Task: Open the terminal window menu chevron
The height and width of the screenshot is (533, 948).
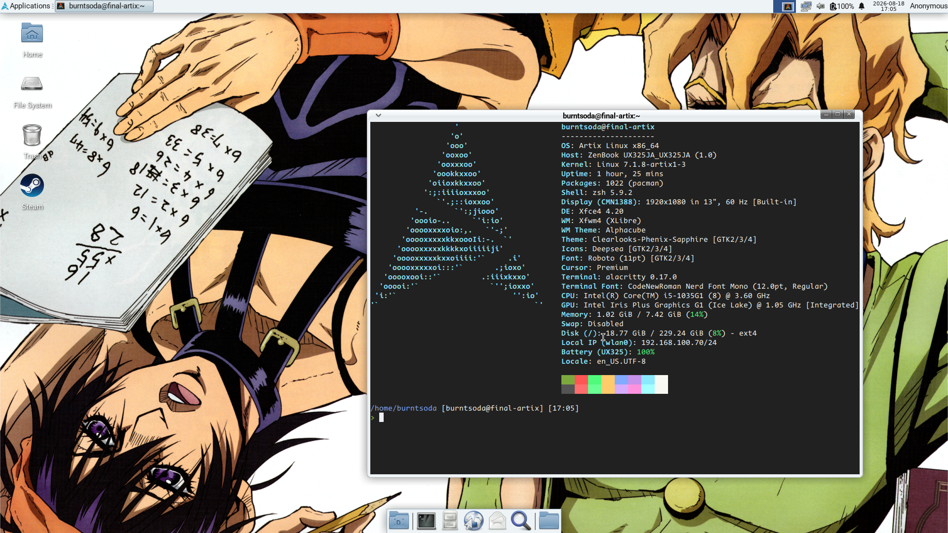Action: 378,115
